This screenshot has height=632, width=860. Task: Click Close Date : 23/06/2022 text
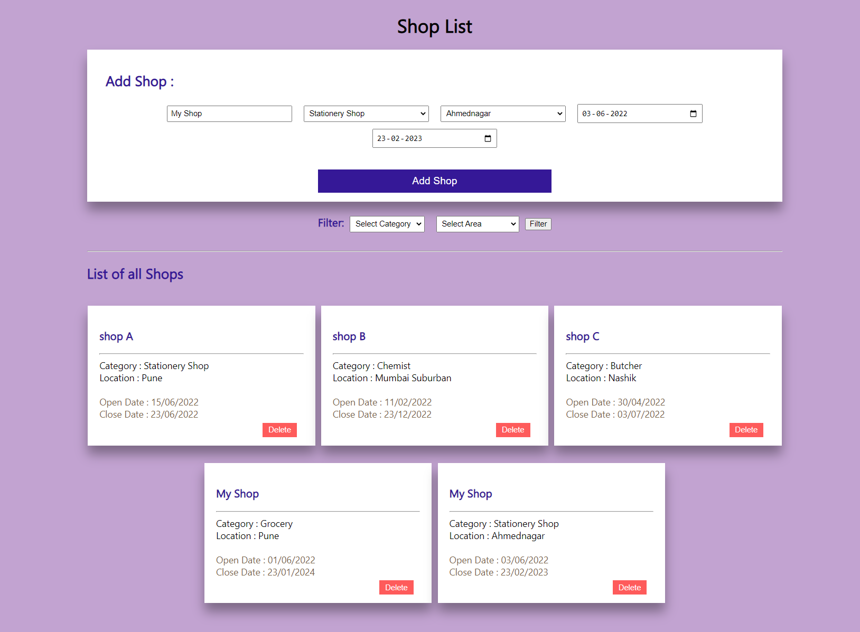[x=149, y=414]
